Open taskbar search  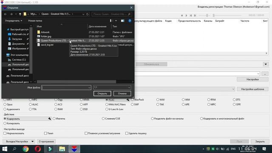[x=14, y=149]
